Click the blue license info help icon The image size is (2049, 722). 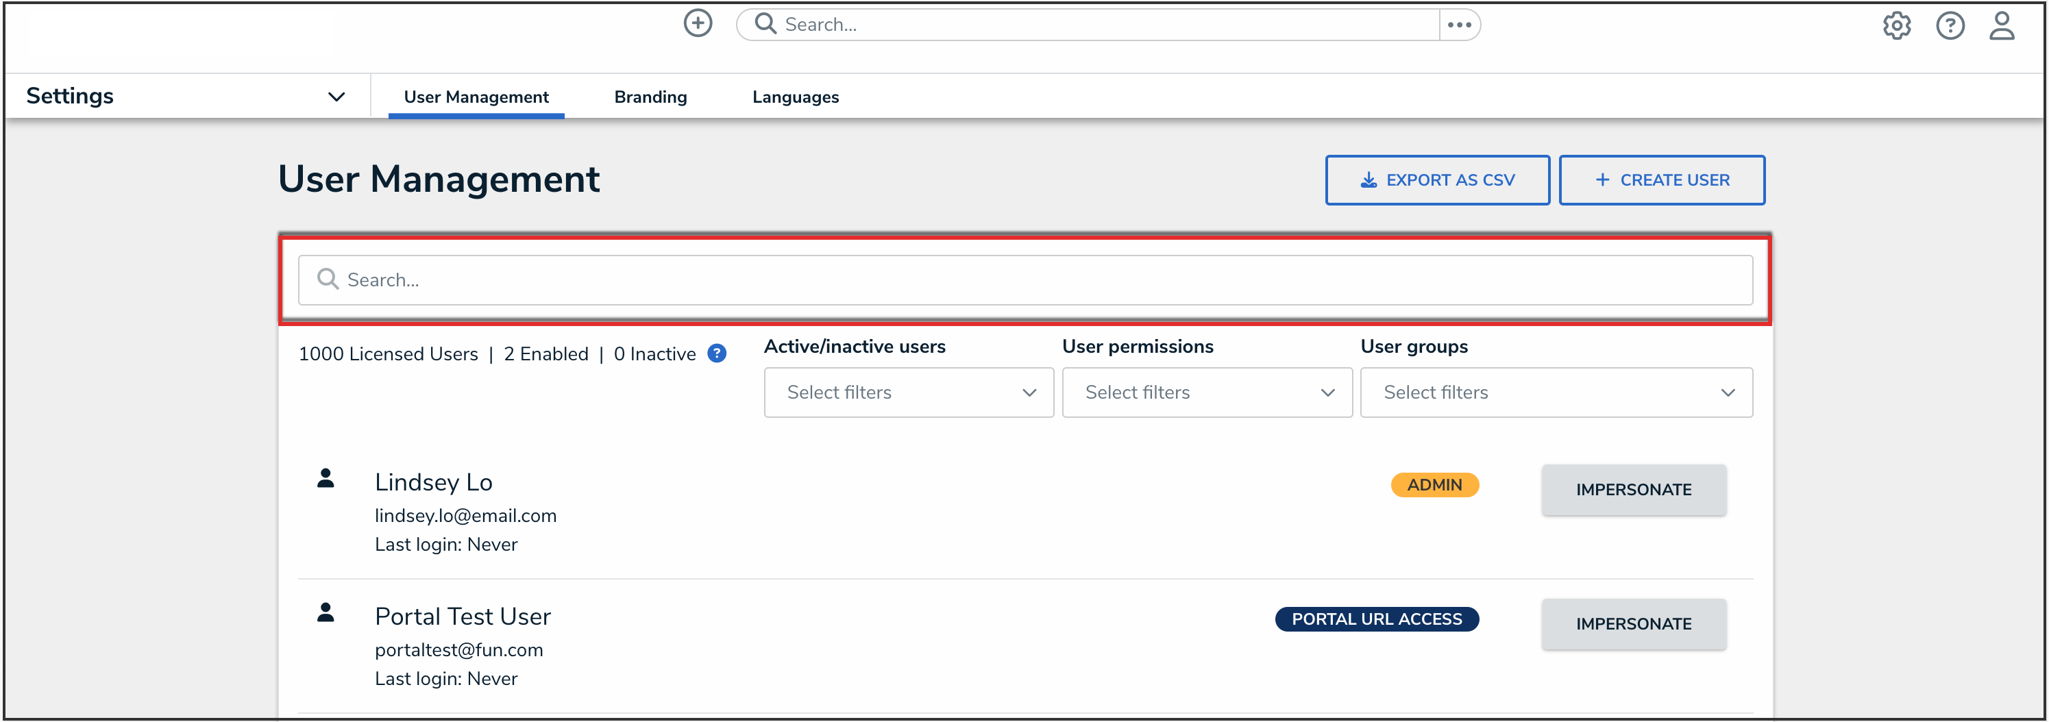click(x=717, y=353)
